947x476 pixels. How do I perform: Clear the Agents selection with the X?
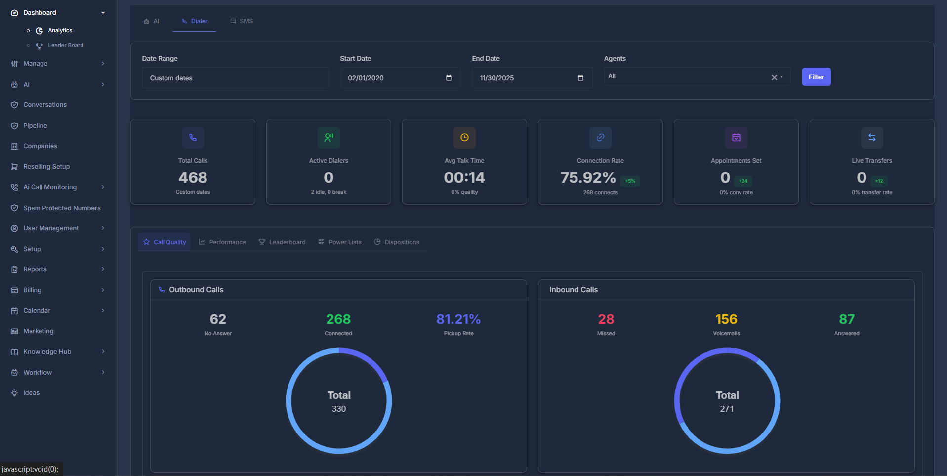click(773, 77)
